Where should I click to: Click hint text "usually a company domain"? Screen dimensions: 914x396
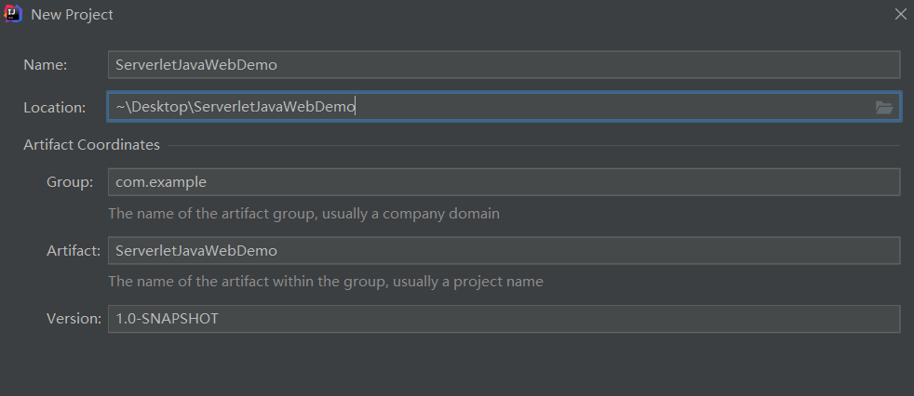[410, 214]
